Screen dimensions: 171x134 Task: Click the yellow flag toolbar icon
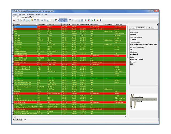click(32, 20)
